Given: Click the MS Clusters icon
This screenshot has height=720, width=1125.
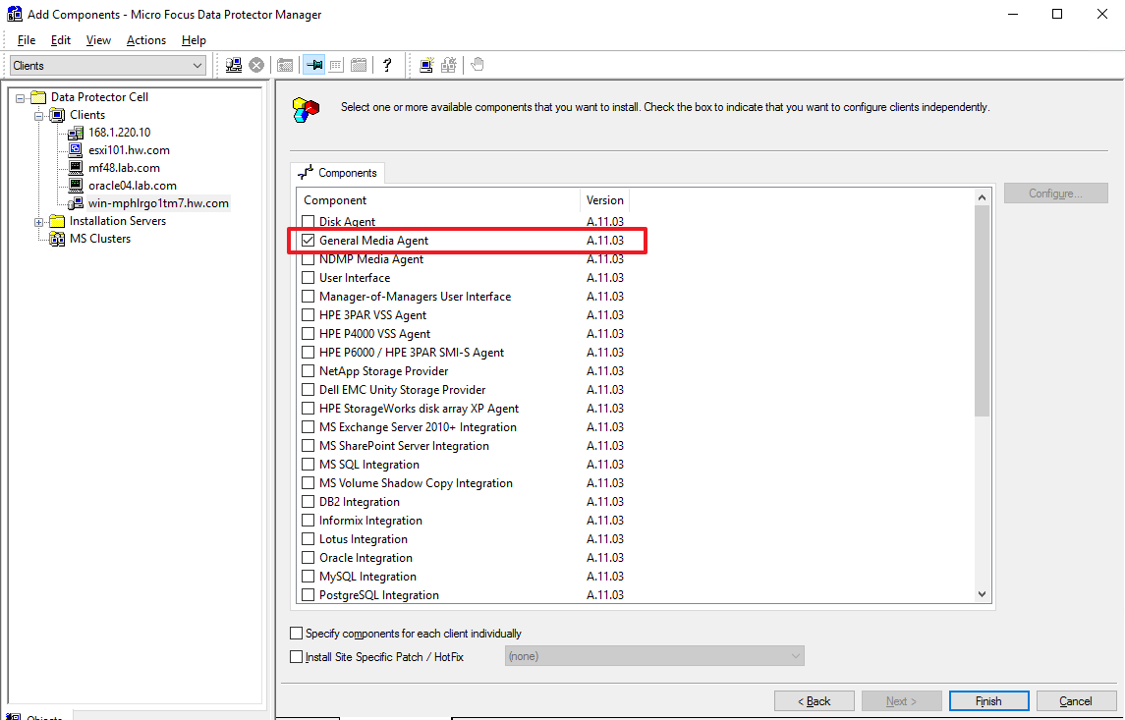Looking at the screenshot, I should click(x=57, y=239).
